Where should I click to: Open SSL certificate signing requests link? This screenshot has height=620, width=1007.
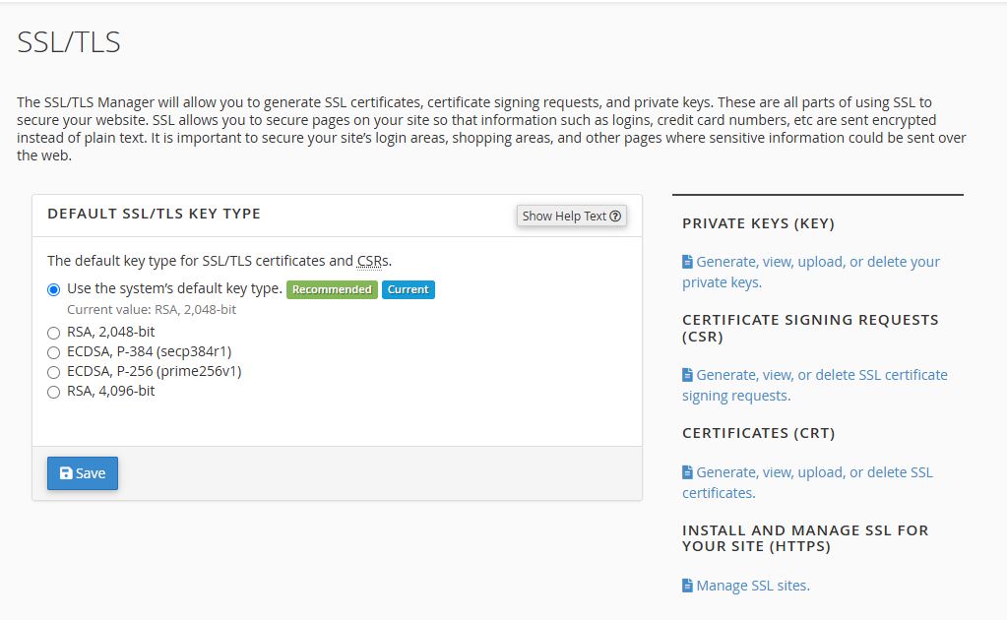click(821, 375)
